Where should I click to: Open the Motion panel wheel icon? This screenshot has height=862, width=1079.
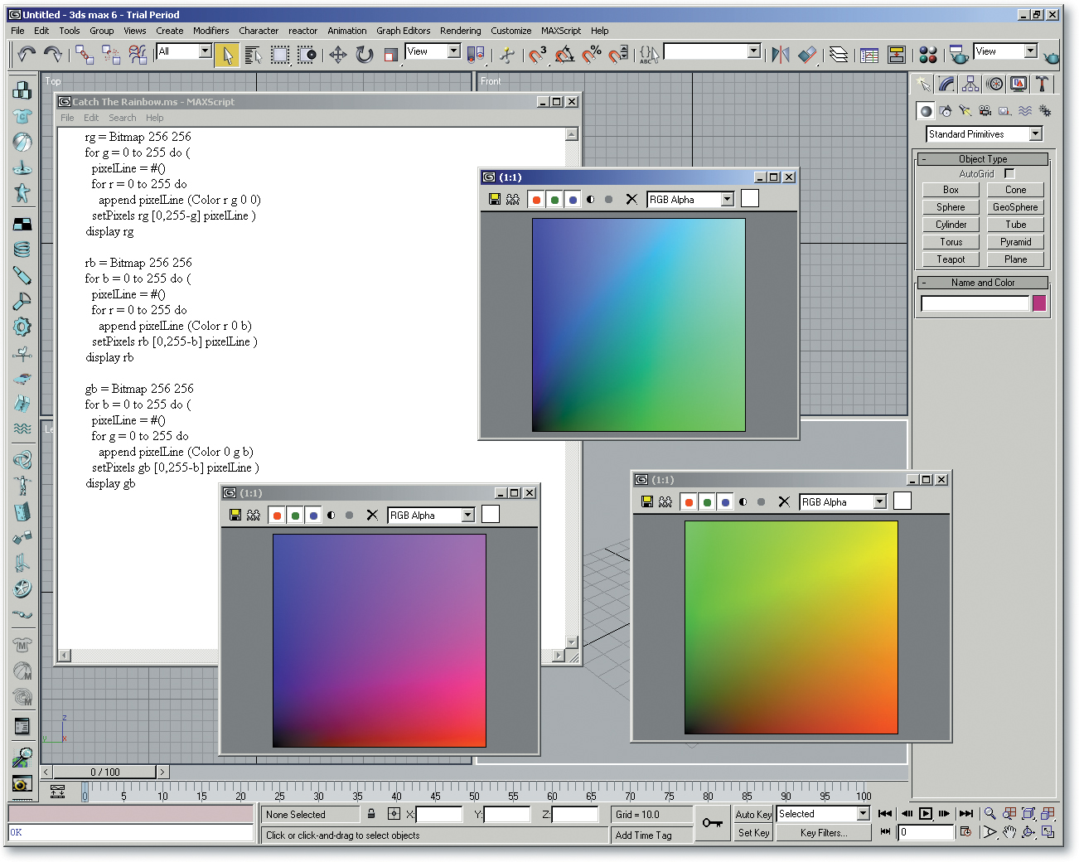(x=994, y=84)
